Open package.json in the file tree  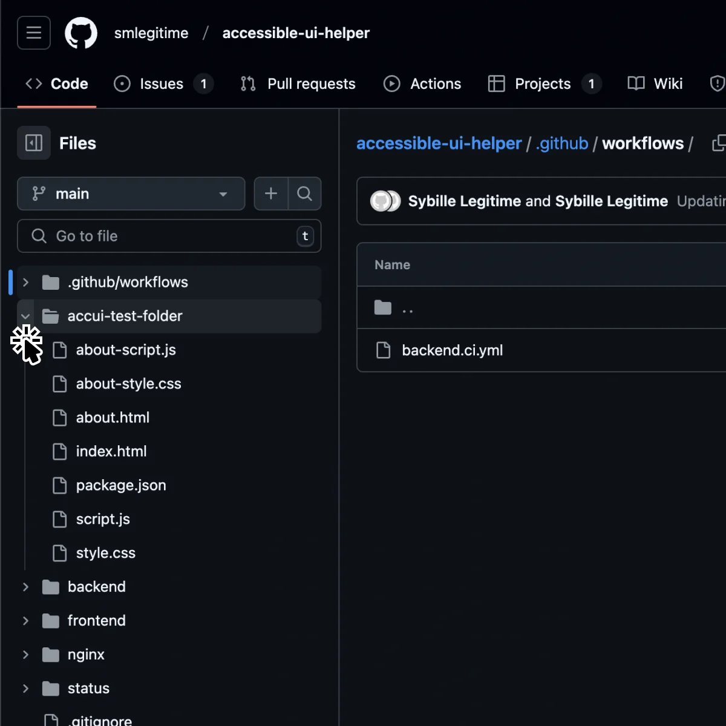(121, 485)
